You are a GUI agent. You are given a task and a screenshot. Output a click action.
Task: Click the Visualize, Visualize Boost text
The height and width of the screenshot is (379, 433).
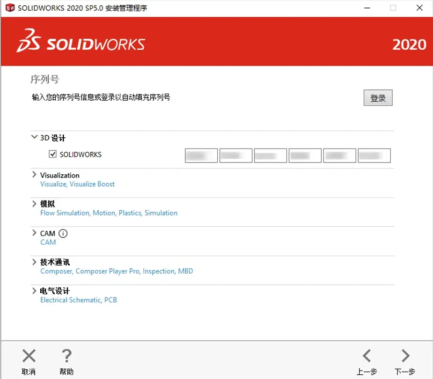[x=77, y=184]
